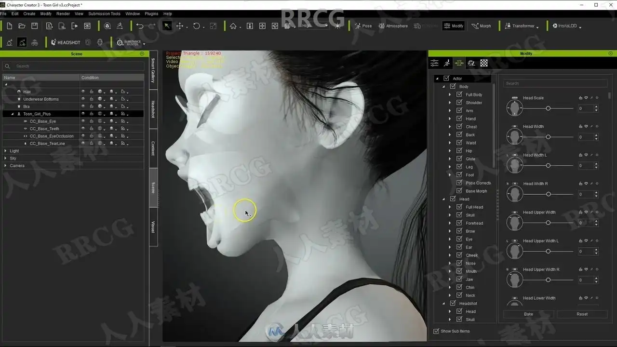
Task: Select the Full Head tree item
Action: tap(474, 207)
